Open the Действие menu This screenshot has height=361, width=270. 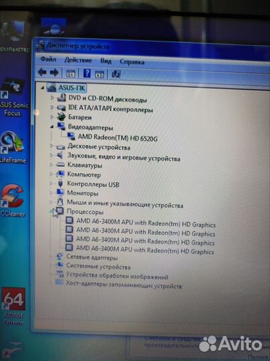pyautogui.click(x=78, y=60)
